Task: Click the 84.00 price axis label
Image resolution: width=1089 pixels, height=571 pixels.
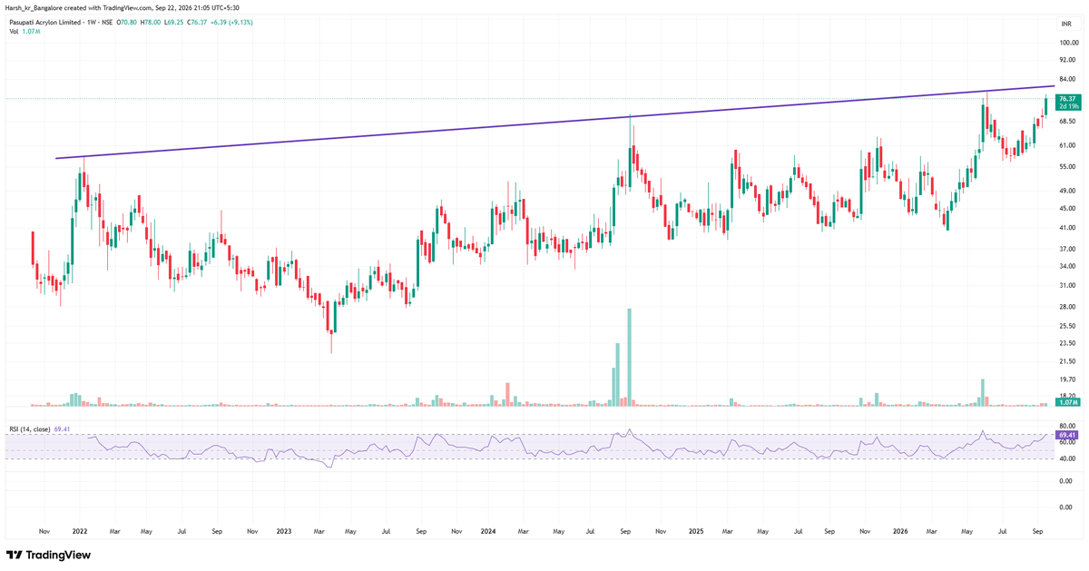Action: tap(1067, 79)
